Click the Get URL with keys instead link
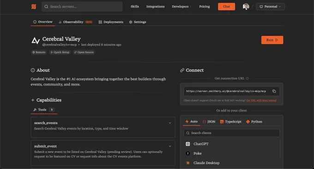Viewport: 314px width, 169px height. tap(261, 101)
